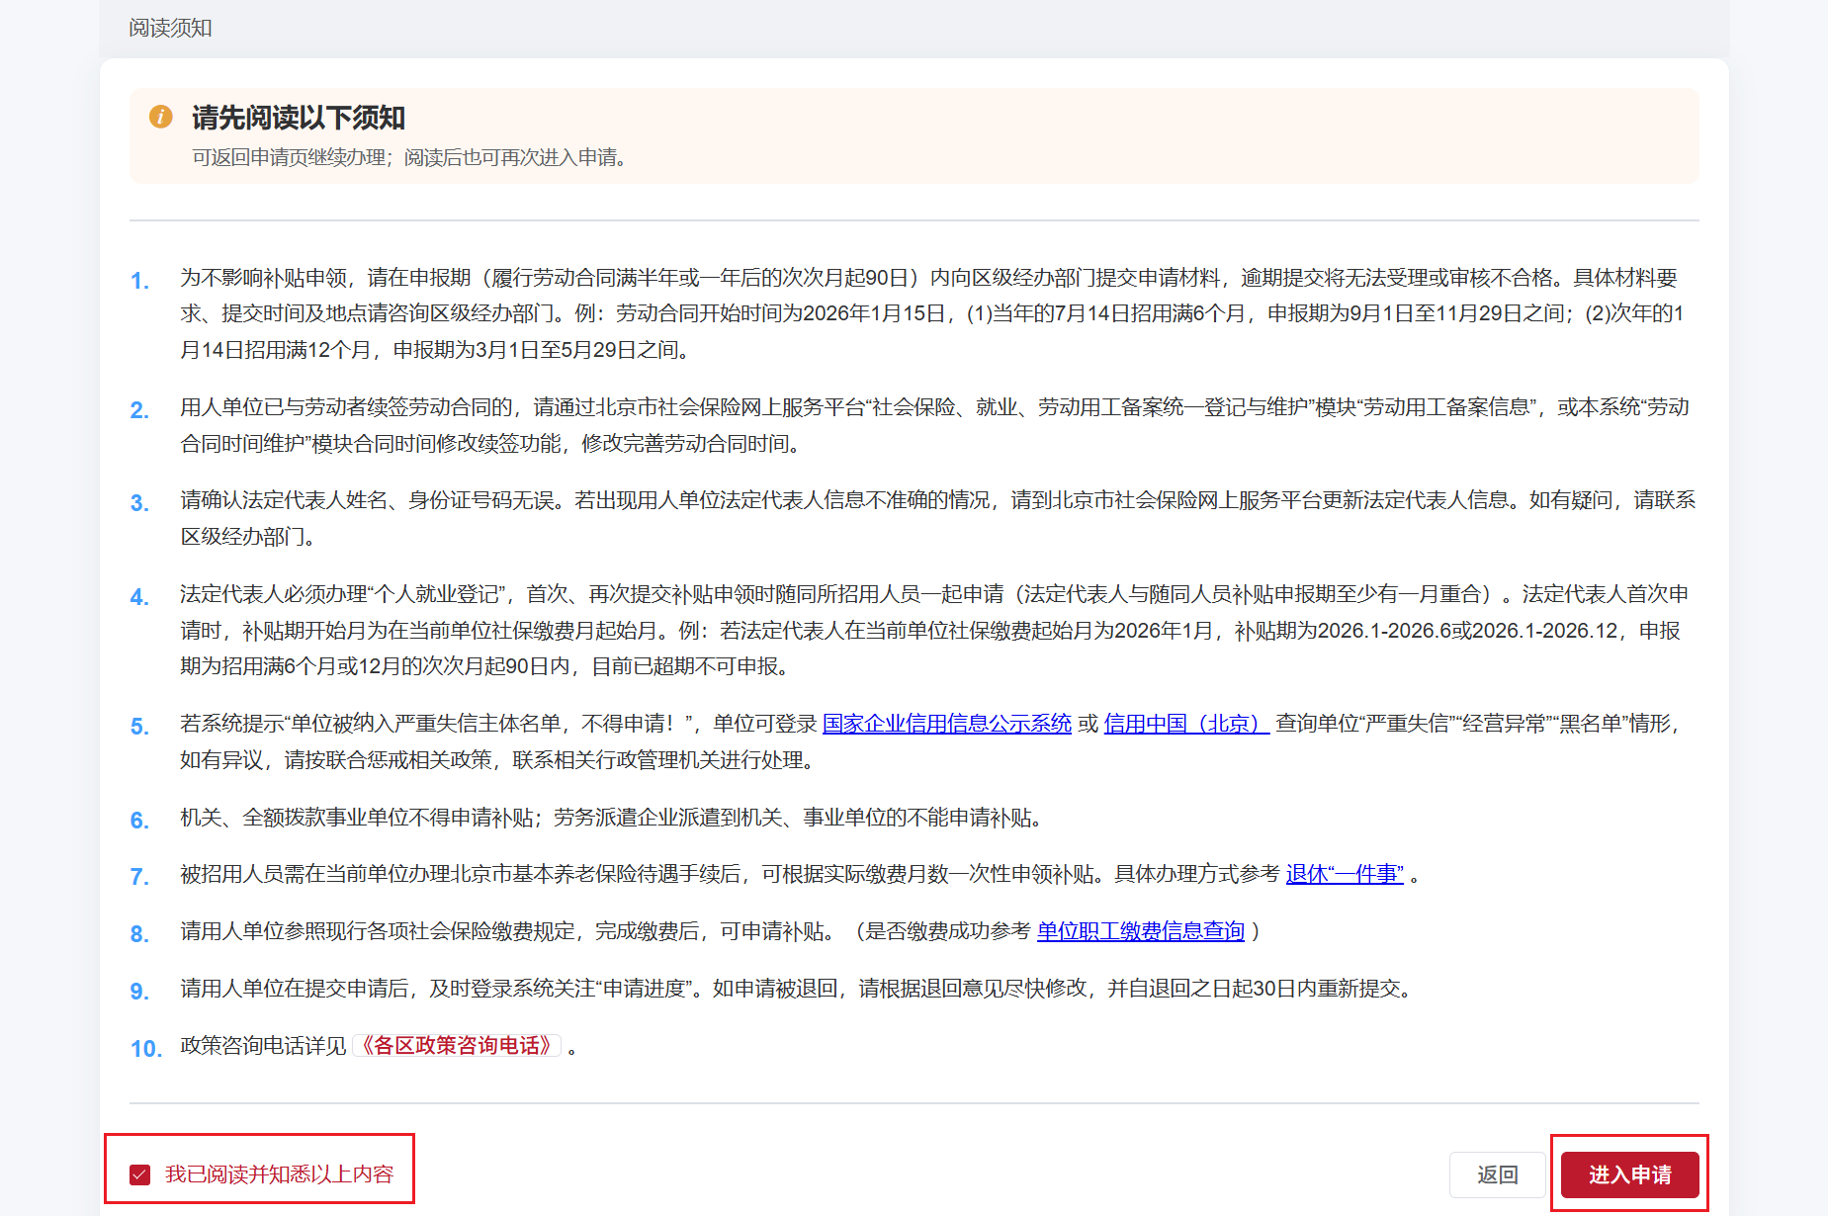The height and width of the screenshot is (1216, 1828).
Task: Click the 返回 button
Action: (1497, 1174)
